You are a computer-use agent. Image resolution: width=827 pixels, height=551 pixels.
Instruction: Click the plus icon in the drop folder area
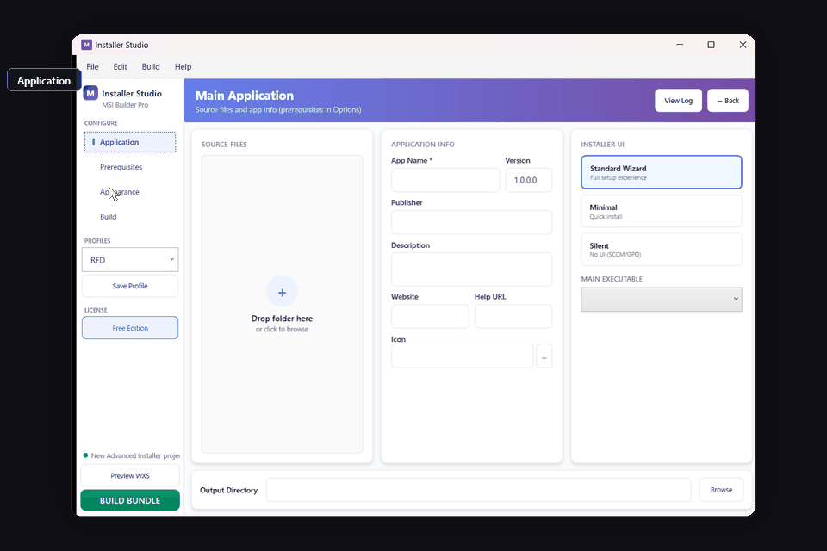coord(282,292)
